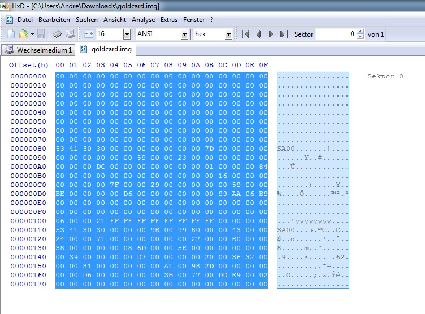Open RAM editor chip icon
The width and height of the screenshot is (425, 314).
57,34
